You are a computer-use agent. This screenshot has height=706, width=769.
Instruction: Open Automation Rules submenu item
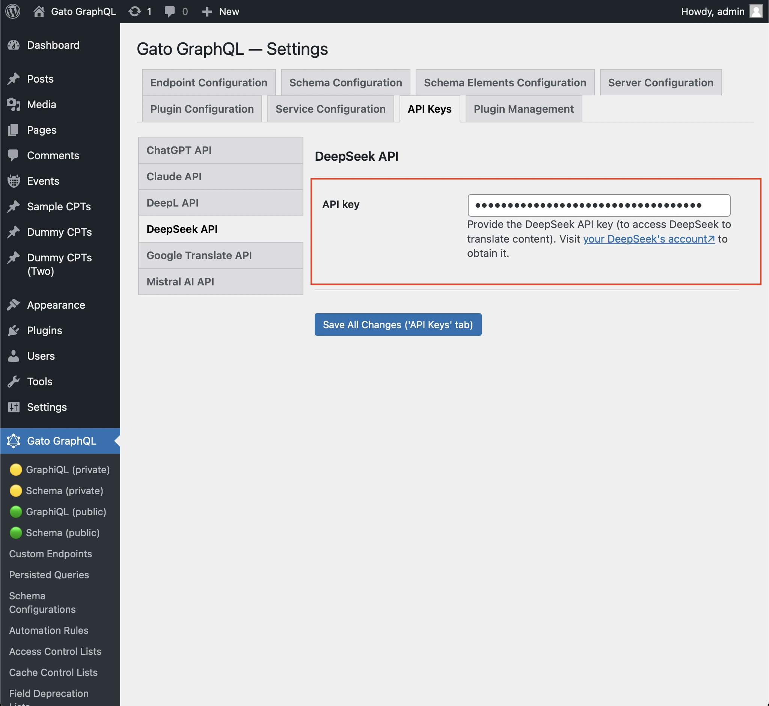click(48, 631)
